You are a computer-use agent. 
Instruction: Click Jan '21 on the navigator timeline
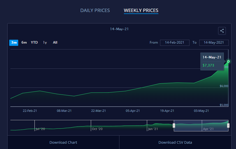point(153,129)
